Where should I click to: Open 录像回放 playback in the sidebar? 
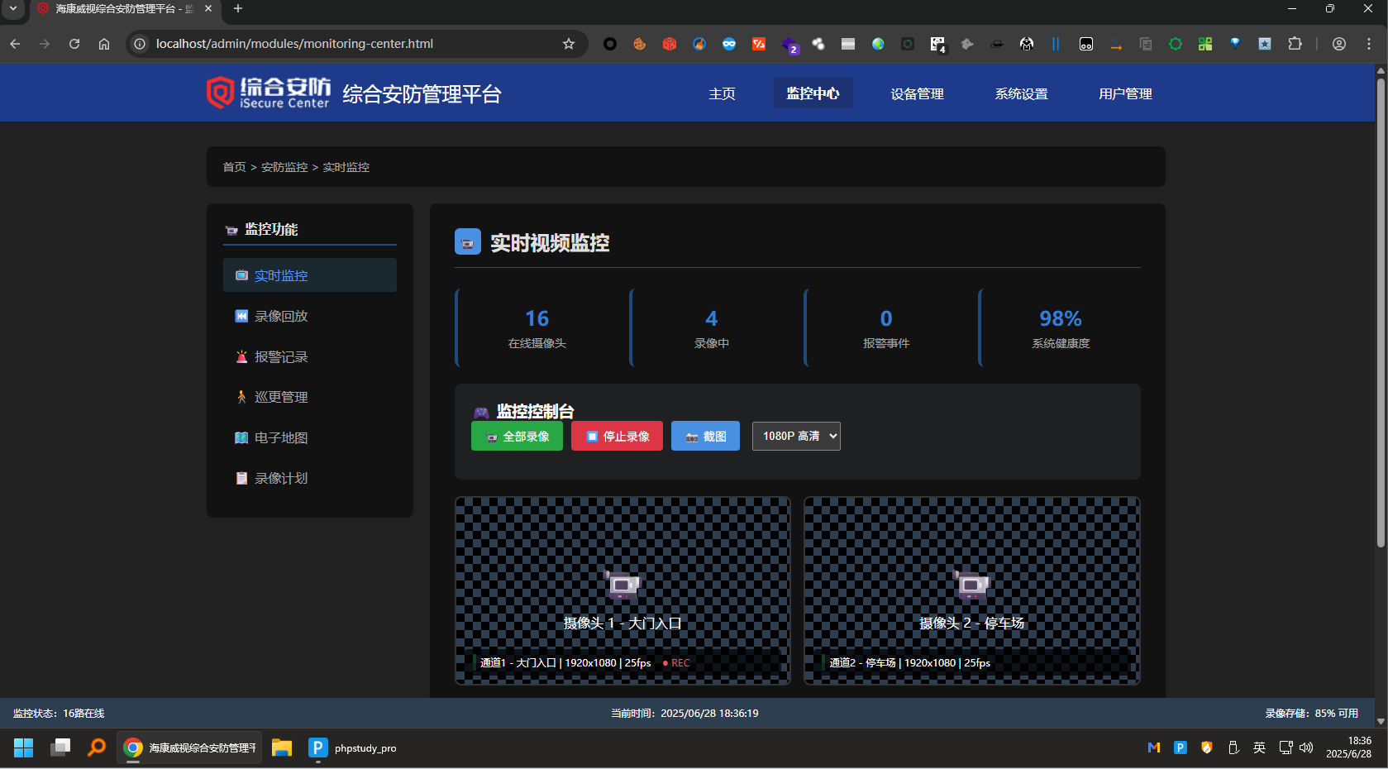(x=280, y=316)
